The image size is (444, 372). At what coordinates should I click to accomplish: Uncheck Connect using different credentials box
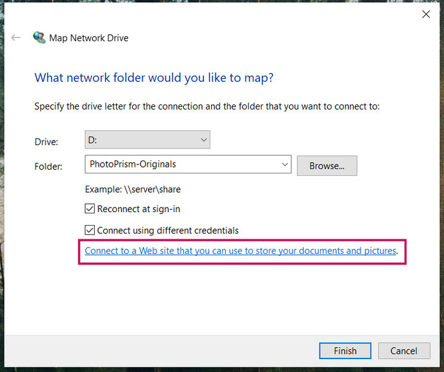90,230
